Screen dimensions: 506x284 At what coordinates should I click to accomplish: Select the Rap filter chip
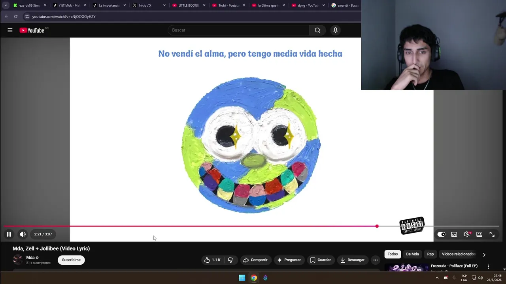tap(430, 254)
